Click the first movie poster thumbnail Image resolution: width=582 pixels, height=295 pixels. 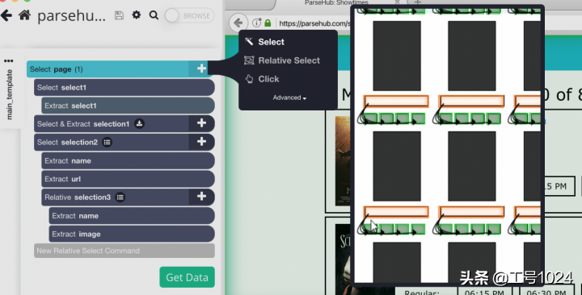click(x=342, y=160)
